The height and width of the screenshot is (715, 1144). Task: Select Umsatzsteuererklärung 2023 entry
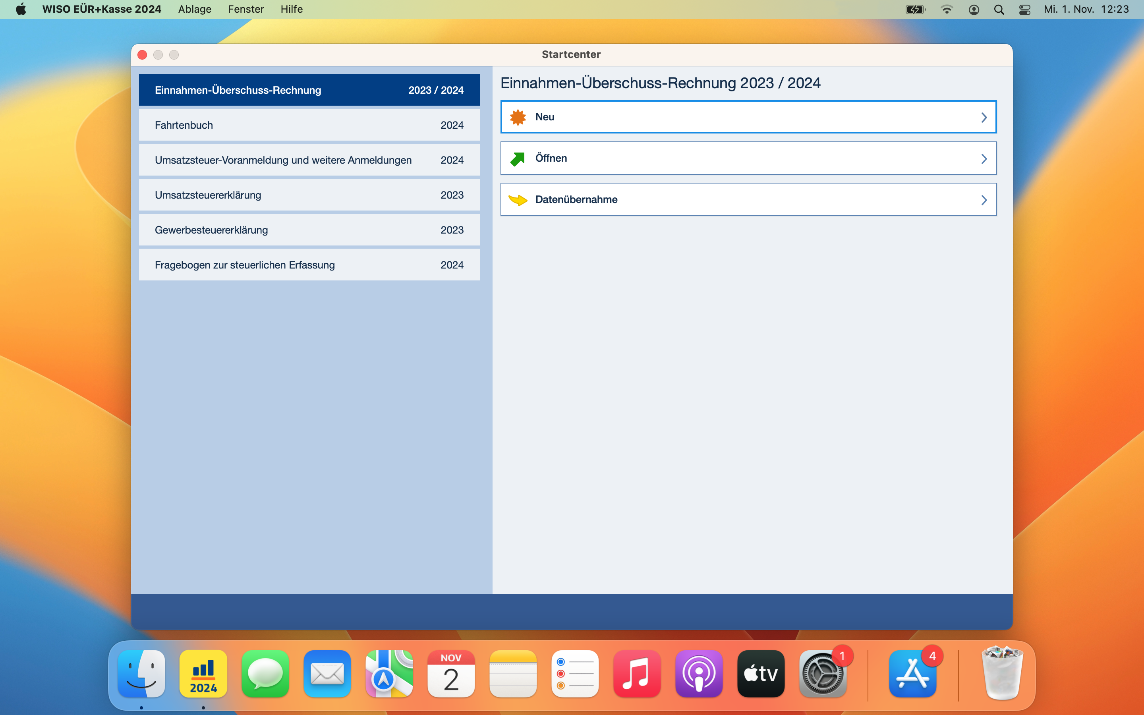(x=309, y=195)
